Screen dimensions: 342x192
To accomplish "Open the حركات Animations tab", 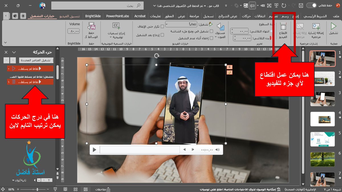I will point(246,16).
